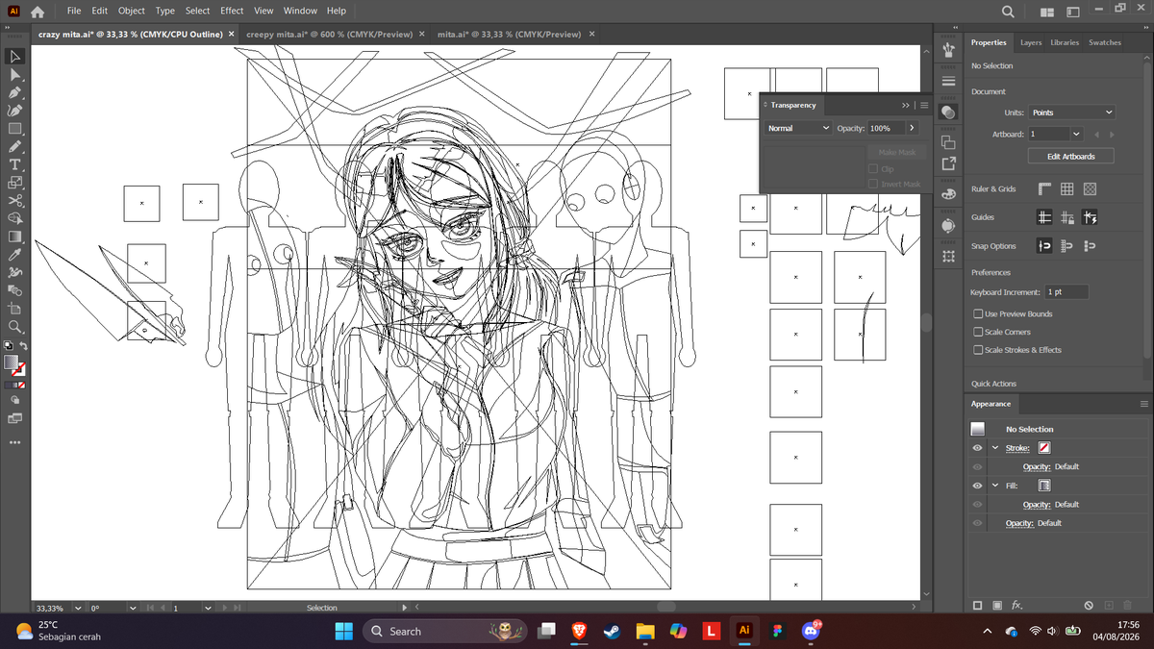
Task: Toggle Snap to Point option
Action: click(1046, 246)
